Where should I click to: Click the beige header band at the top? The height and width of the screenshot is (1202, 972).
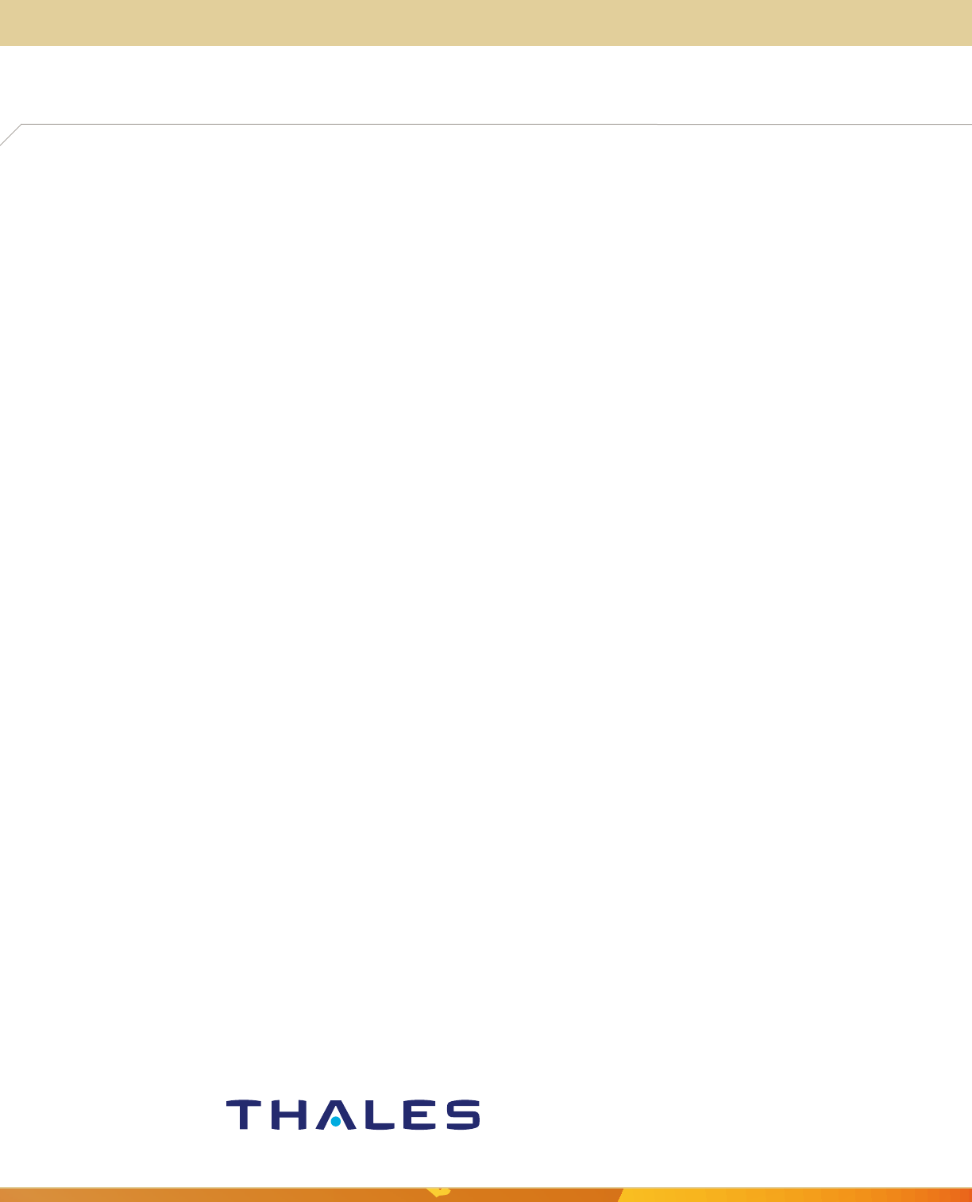(486, 22)
